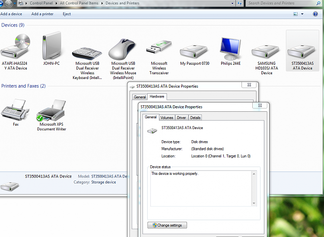The width and height of the screenshot is (324, 237).
Task: Click the Device status scroll down arrow
Action: pos(254,203)
